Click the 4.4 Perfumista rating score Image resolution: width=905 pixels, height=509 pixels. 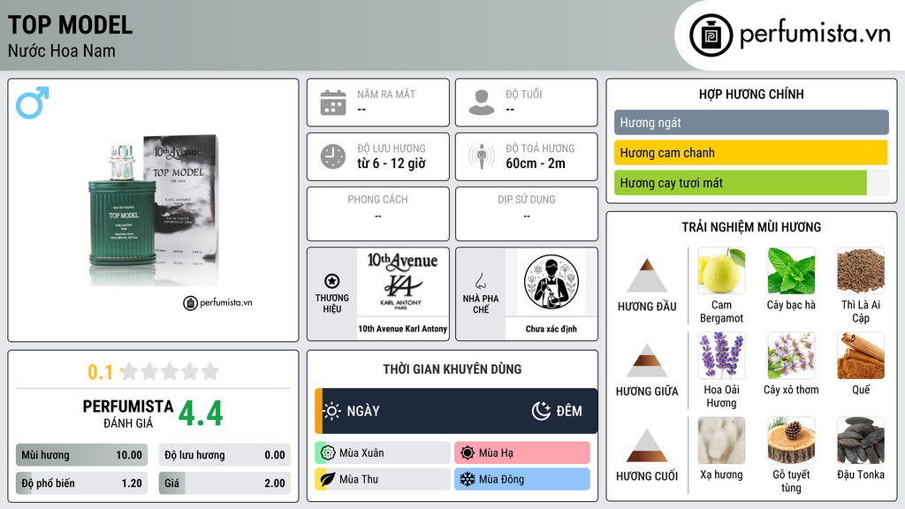(201, 413)
